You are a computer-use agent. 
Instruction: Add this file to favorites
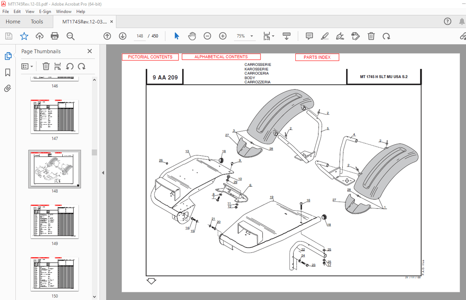24,36
